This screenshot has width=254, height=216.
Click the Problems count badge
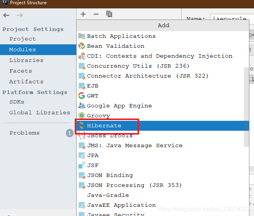point(70,133)
